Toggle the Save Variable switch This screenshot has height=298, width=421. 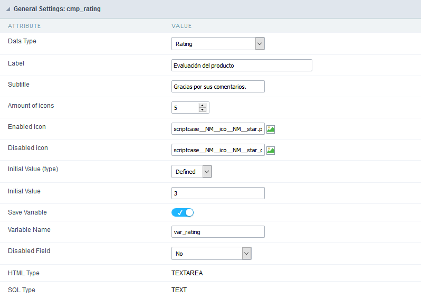pos(183,212)
